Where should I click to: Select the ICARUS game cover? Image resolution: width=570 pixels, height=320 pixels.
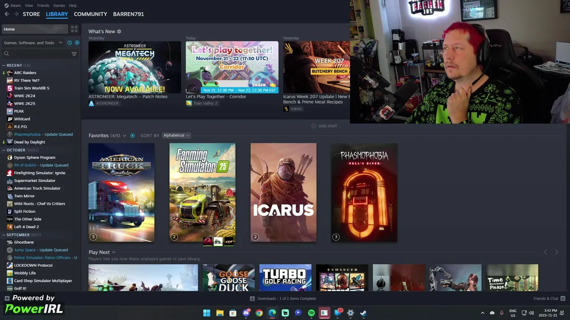click(x=284, y=192)
